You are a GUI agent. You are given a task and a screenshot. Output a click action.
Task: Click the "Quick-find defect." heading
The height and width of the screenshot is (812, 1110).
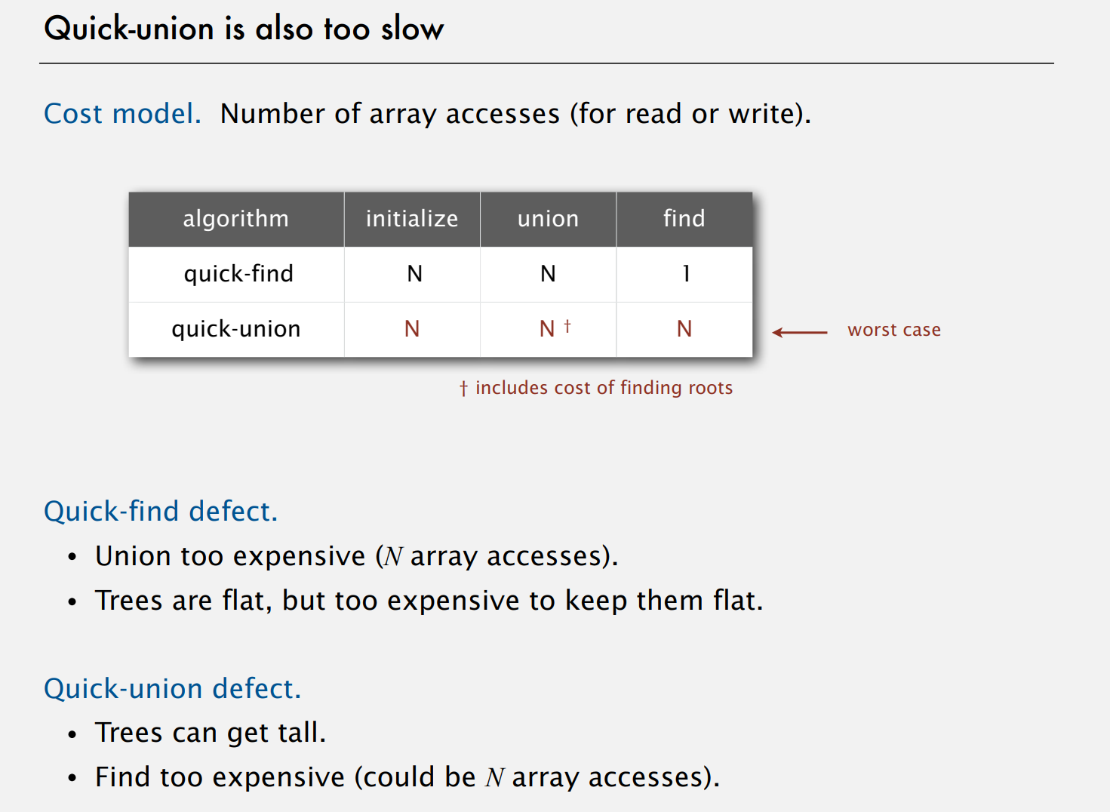[x=161, y=512]
